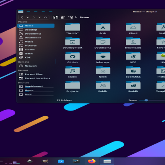Select the Documents folder in file view

click(103, 43)
